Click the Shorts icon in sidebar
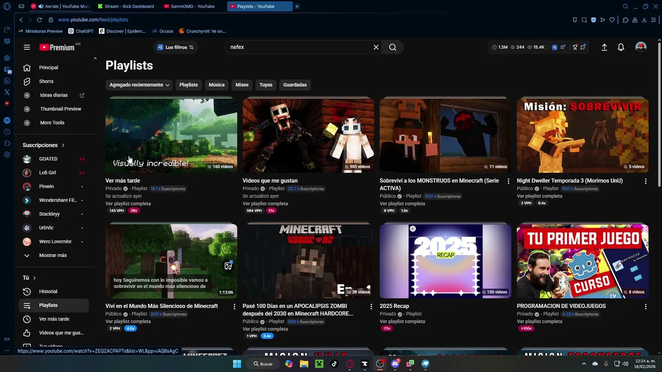This screenshot has width=662, height=372. click(x=27, y=81)
